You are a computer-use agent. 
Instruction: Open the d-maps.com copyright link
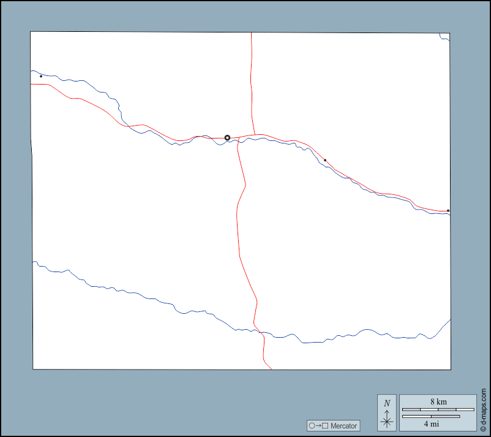tap(483, 409)
